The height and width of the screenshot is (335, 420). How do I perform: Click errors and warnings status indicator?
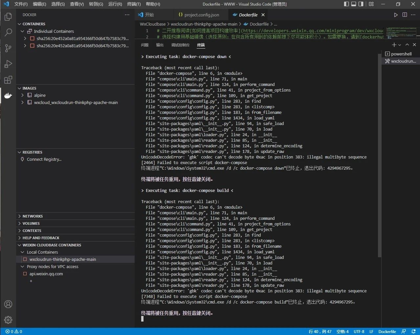point(14,331)
